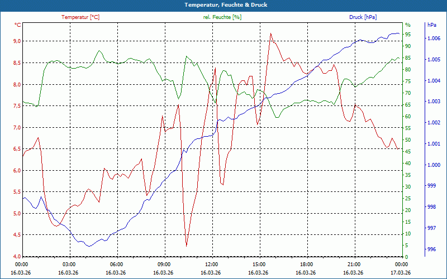Click the 03:00 time axis label

[68, 264]
